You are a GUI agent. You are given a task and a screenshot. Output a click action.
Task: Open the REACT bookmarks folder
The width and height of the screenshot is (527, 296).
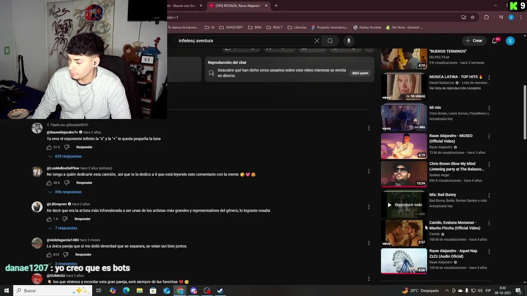coord(275,28)
